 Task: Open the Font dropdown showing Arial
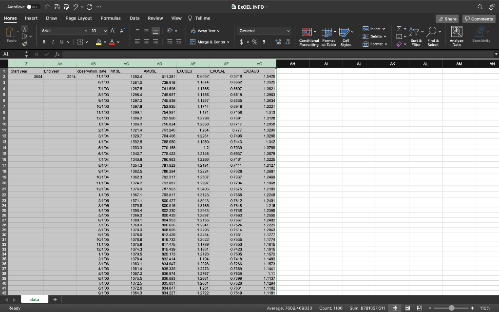(64, 30)
